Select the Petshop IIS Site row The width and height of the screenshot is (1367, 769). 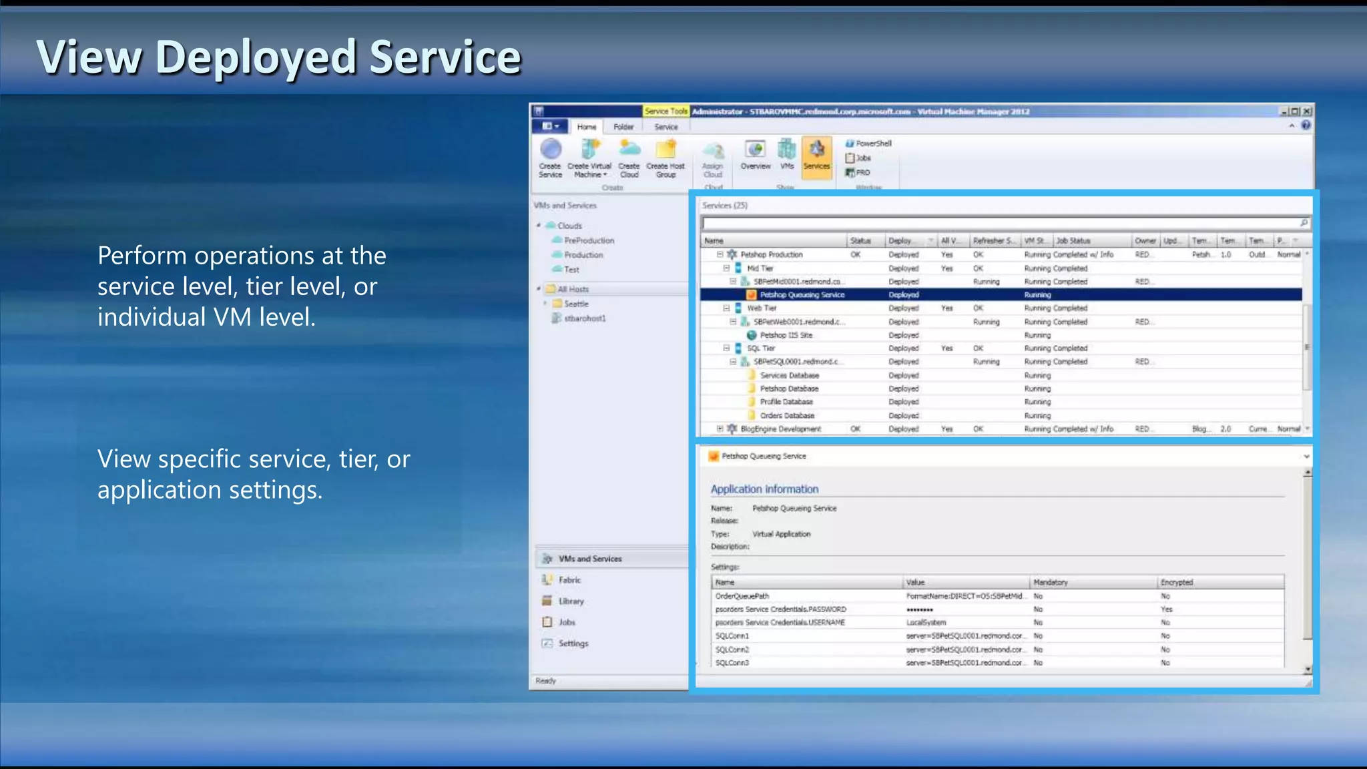(x=1001, y=335)
